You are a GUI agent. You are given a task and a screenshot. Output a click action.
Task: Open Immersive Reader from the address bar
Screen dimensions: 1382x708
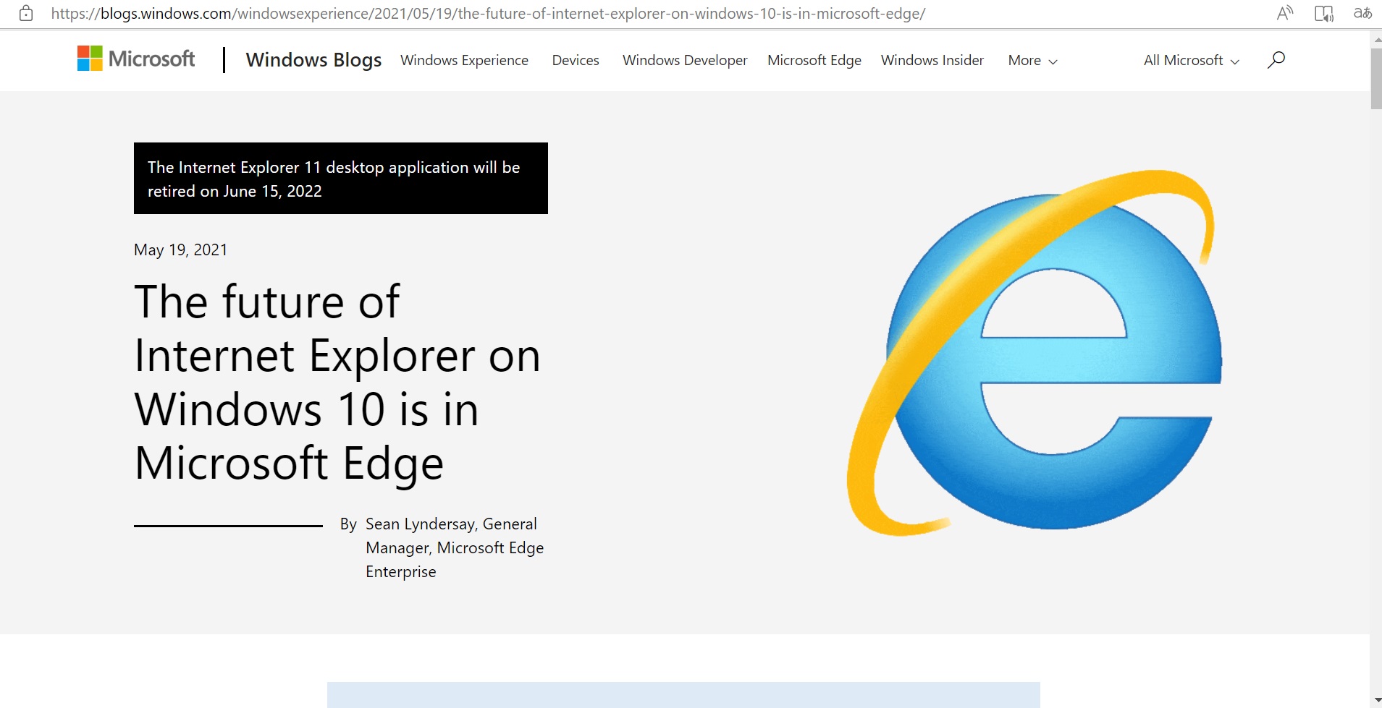point(1323,13)
